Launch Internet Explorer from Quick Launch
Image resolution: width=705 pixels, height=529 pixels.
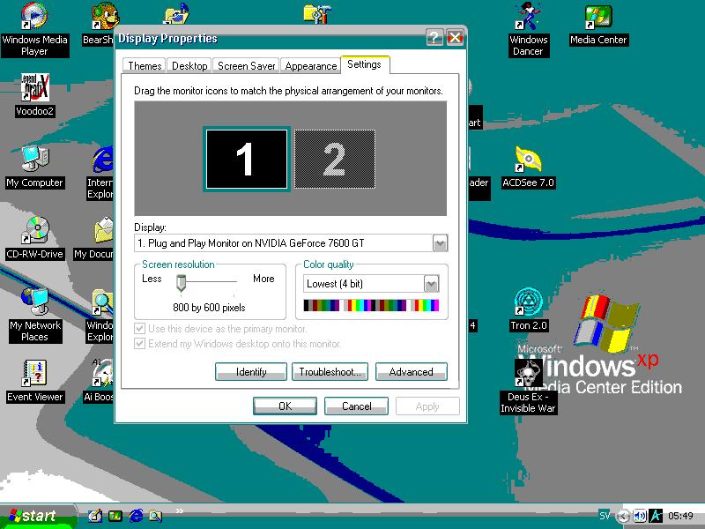tap(137, 516)
